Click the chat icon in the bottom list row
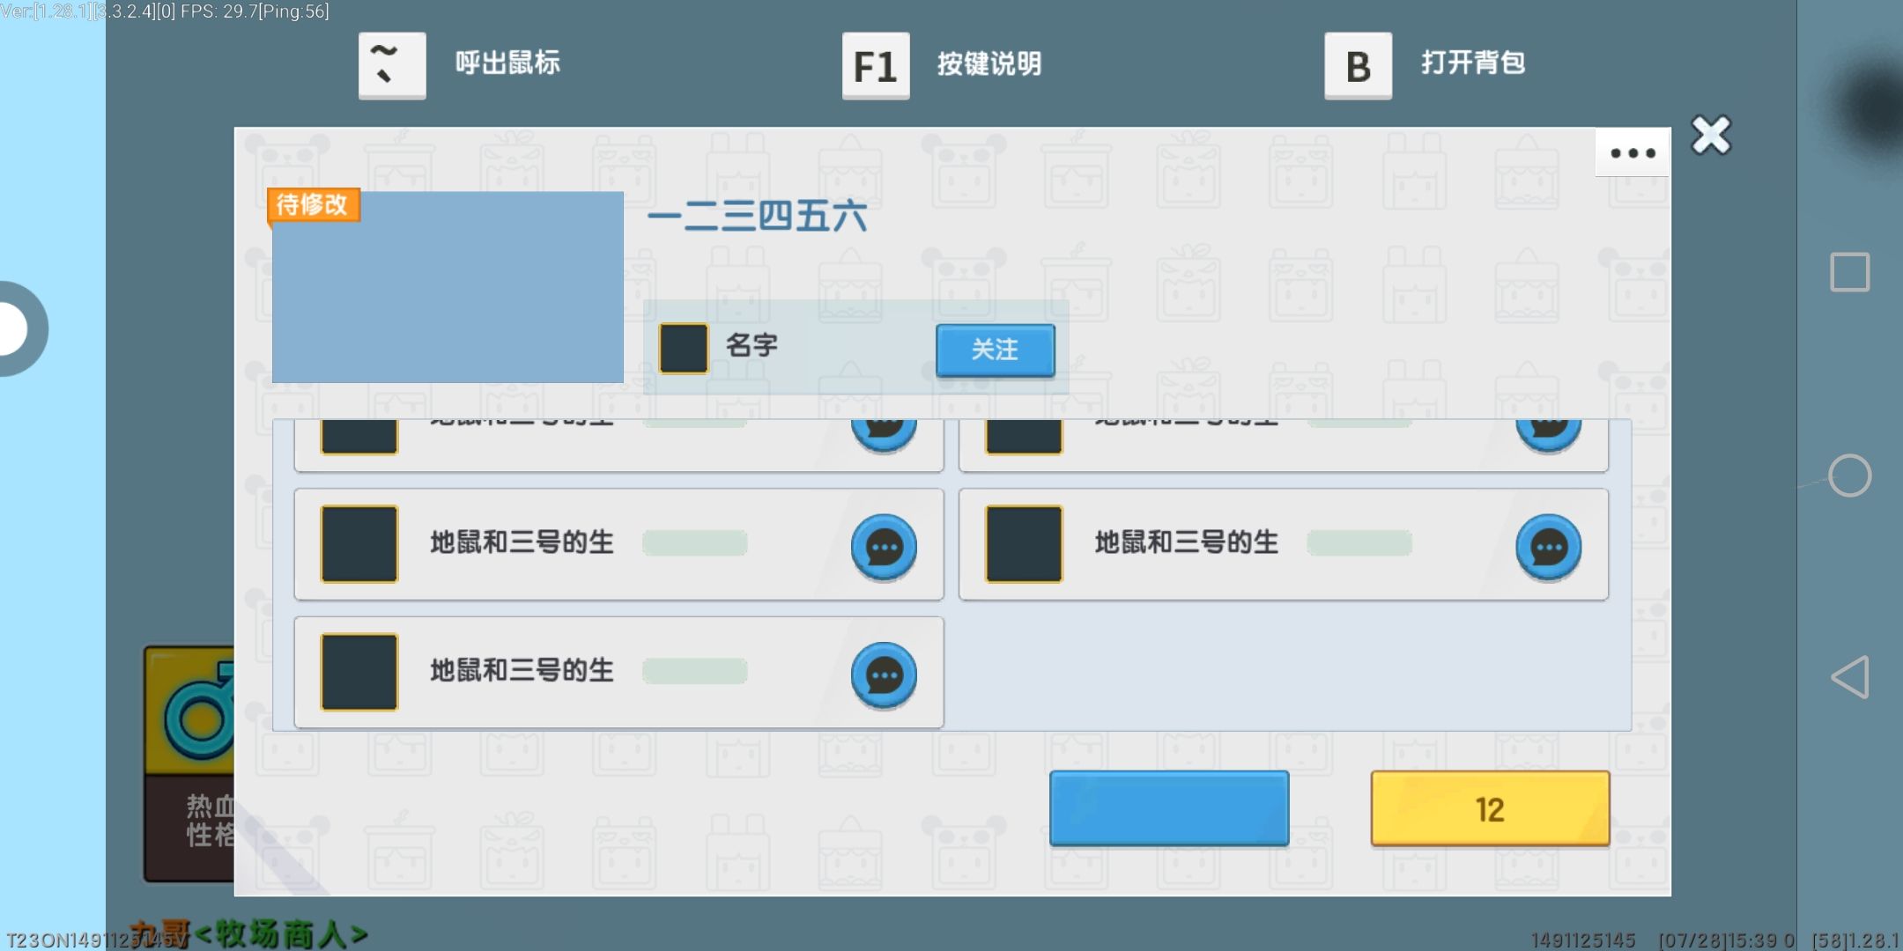 coord(884,675)
